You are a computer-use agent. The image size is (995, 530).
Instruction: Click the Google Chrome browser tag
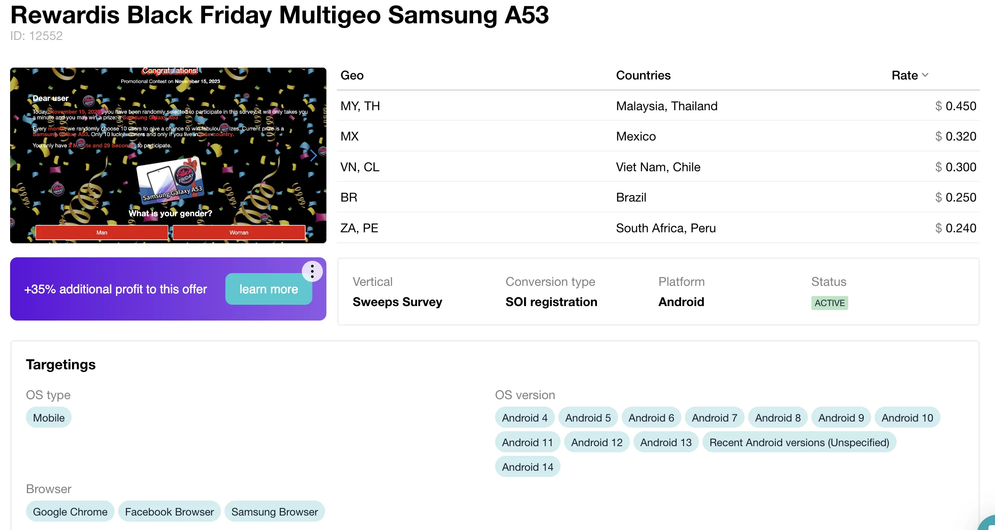pyautogui.click(x=70, y=512)
